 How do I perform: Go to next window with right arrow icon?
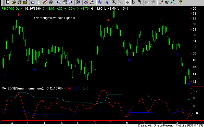70,2
